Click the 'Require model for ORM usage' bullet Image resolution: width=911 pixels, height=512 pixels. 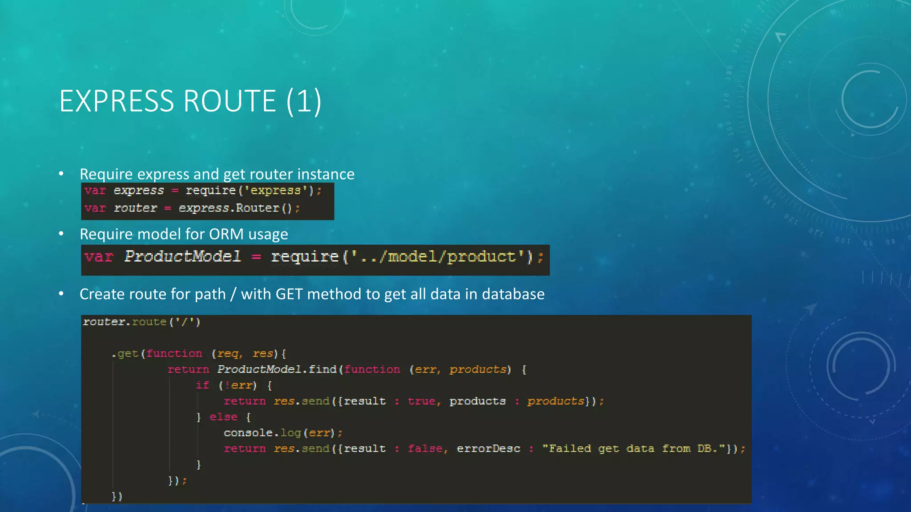(x=183, y=234)
